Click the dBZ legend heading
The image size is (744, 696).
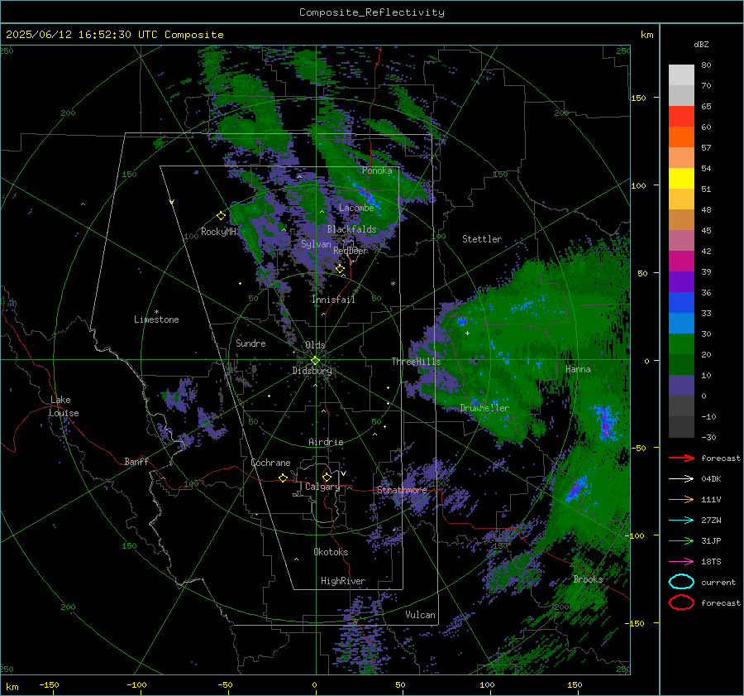click(701, 44)
